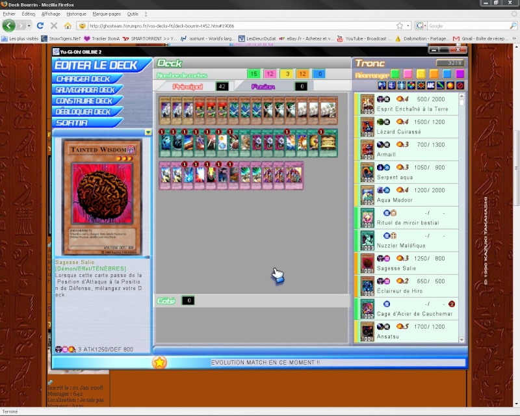Open the Outils menu

[133, 14]
